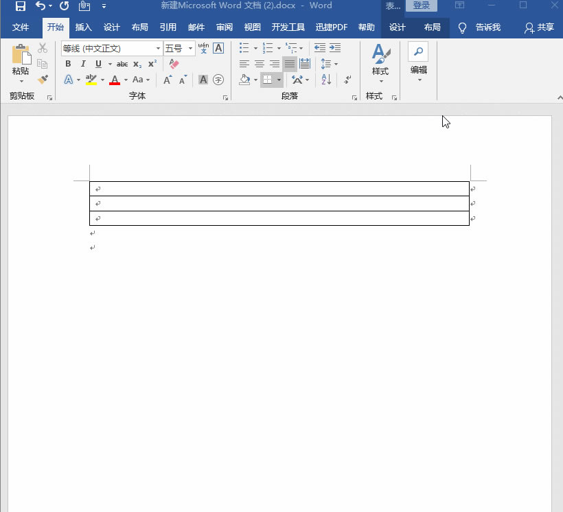Click the Format Painter brush icon
Screen dimensions: 563x512
[43, 80]
